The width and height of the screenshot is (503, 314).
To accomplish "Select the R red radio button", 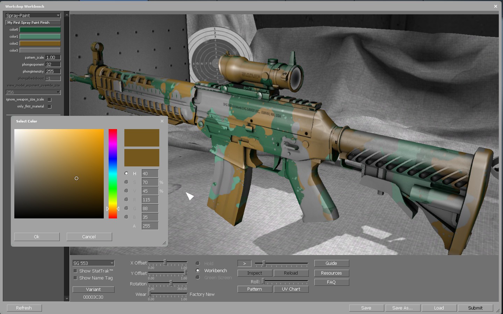I will tap(126, 200).
